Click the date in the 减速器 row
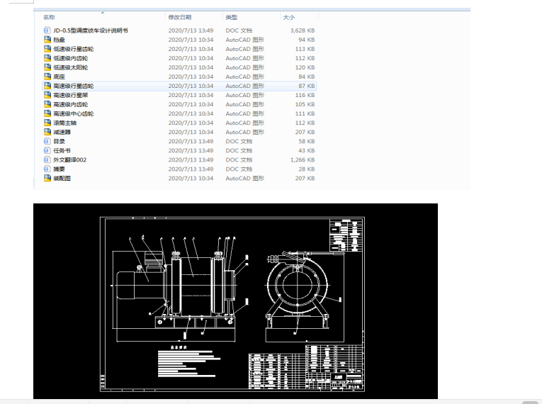 point(191,132)
